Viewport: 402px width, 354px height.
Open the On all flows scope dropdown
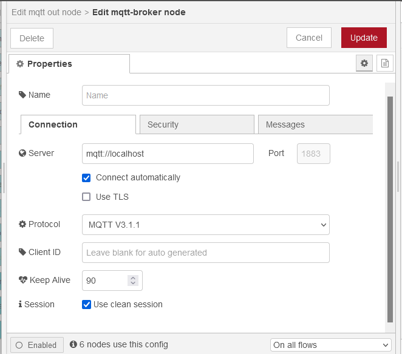(330, 345)
